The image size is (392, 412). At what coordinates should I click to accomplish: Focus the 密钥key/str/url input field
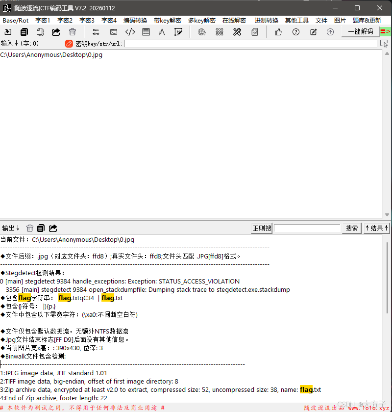click(251, 44)
